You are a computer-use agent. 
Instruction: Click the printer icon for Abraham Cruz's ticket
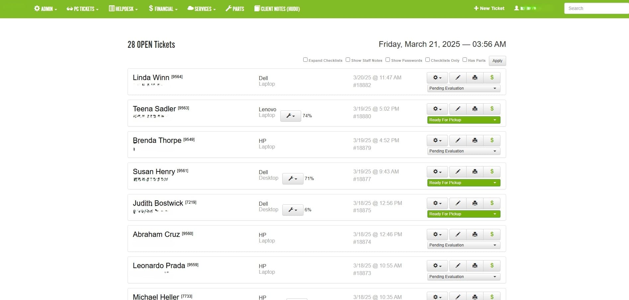[475, 235]
